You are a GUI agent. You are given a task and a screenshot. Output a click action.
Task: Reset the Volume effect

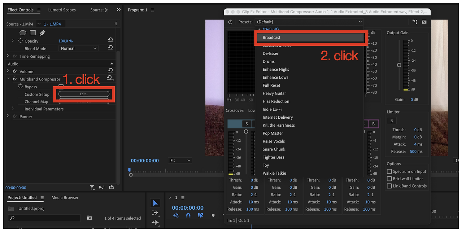click(x=110, y=71)
